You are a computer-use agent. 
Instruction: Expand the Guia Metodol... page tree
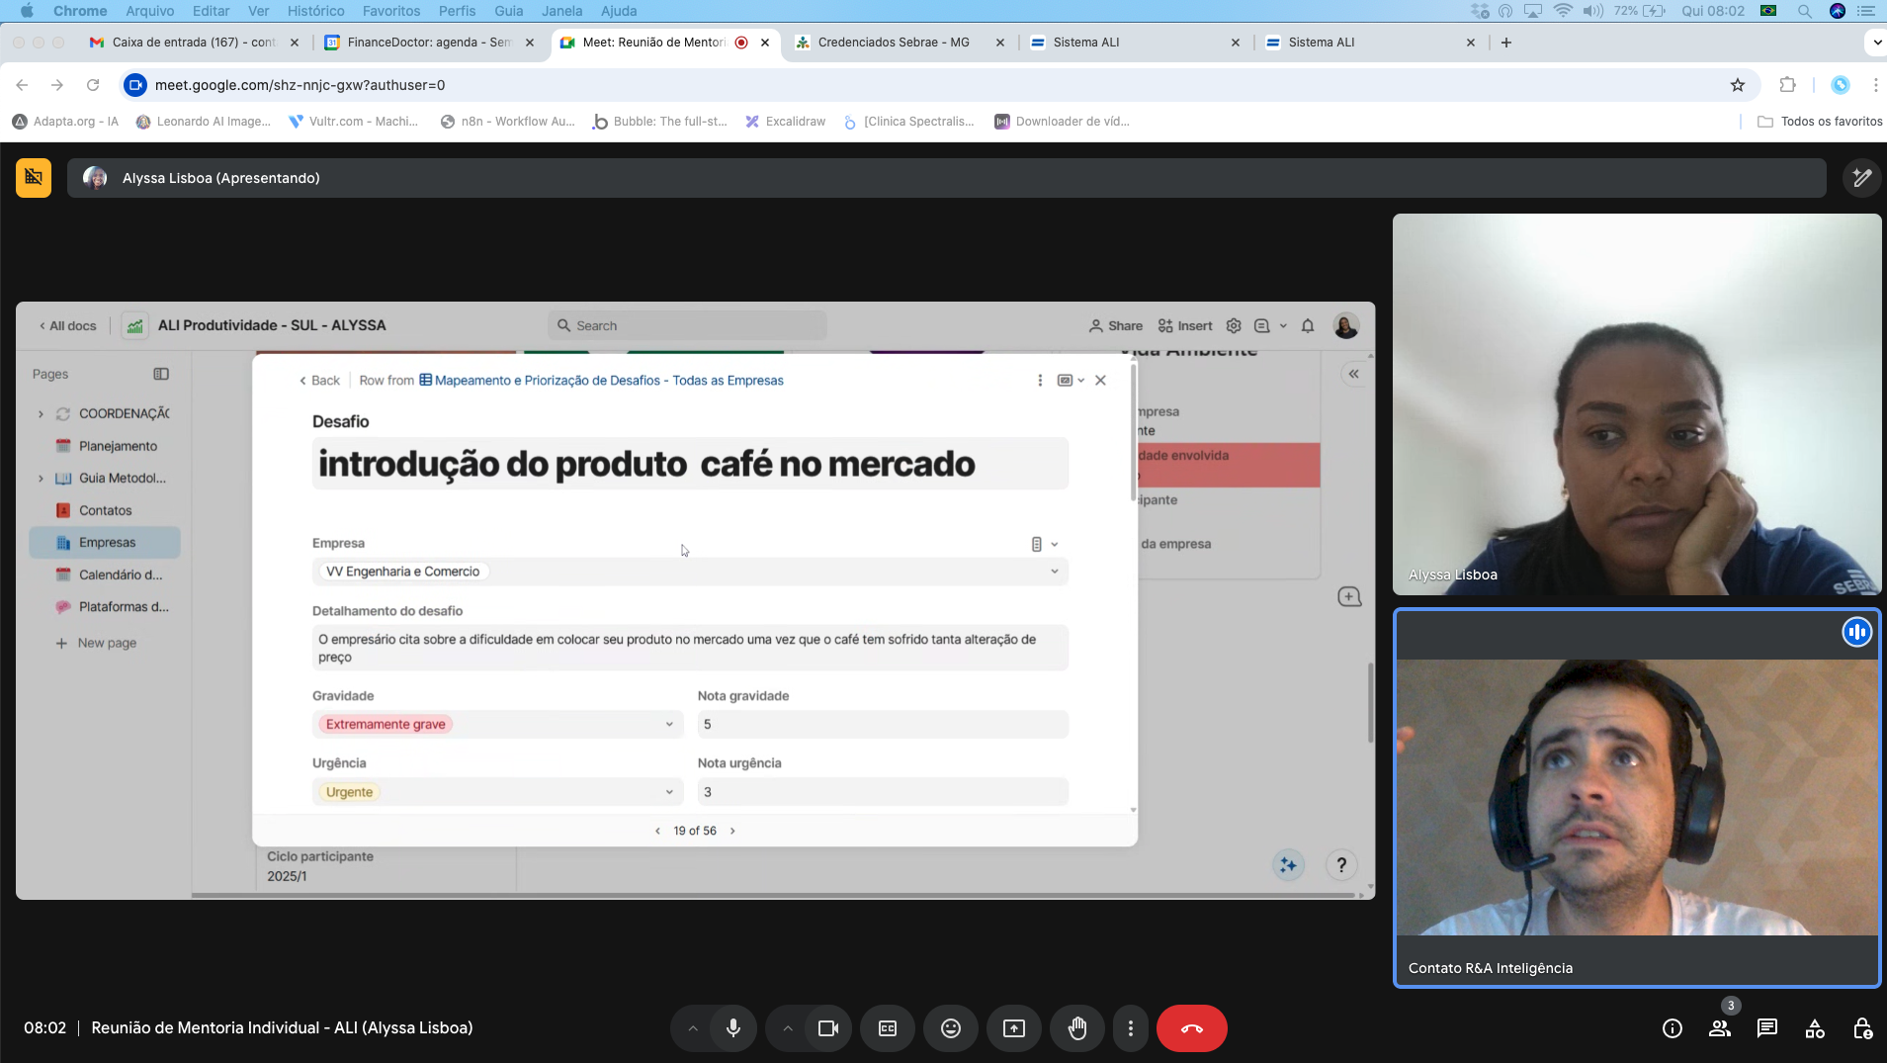[x=41, y=479]
